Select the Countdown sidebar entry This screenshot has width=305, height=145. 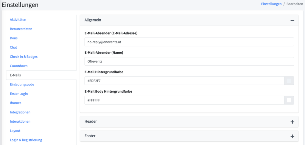[19, 66]
